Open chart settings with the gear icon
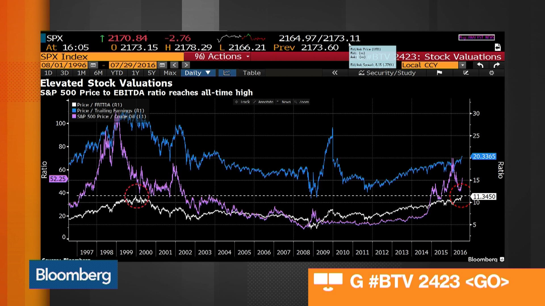The height and width of the screenshot is (306, 545). [x=491, y=73]
